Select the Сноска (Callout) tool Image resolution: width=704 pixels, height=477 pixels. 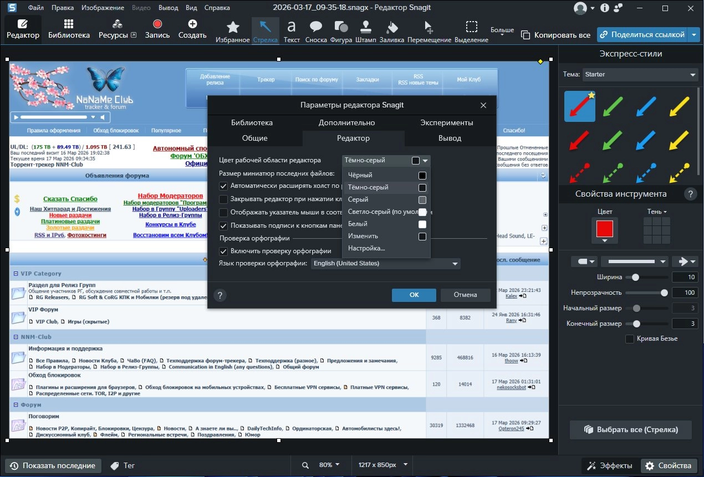tap(316, 31)
